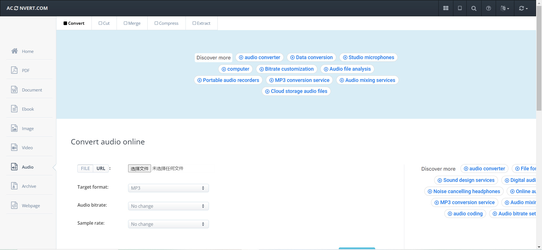Open the Document sidebar link
Screen dimensions: 542x250
[x=32, y=90]
